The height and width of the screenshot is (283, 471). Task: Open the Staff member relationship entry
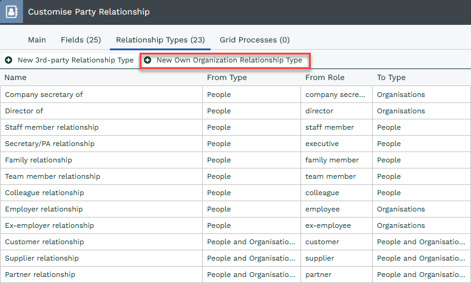(52, 127)
